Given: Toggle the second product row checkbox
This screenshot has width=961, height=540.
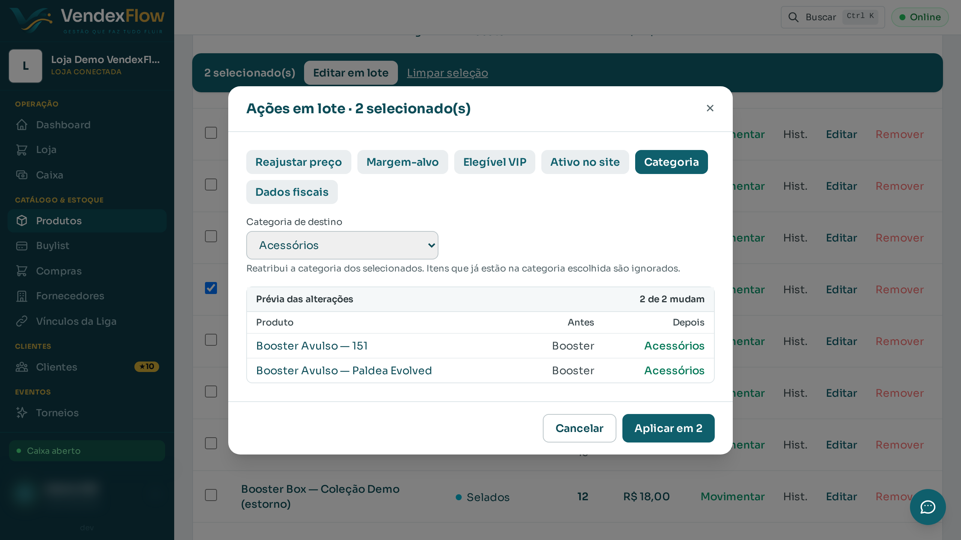Looking at the screenshot, I should pos(211,184).
